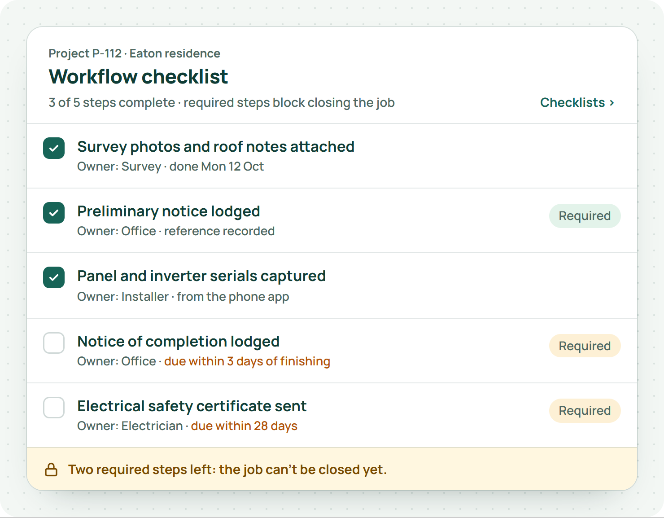Viewport: 664px width, 518px height.
Task: Click the Owner: Installer from the phone app line
Action: (x=183, y=297)
